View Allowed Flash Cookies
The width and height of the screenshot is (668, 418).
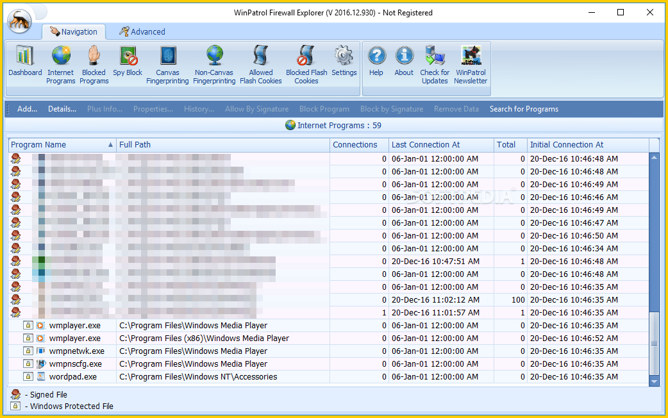(x=261, y=65)
